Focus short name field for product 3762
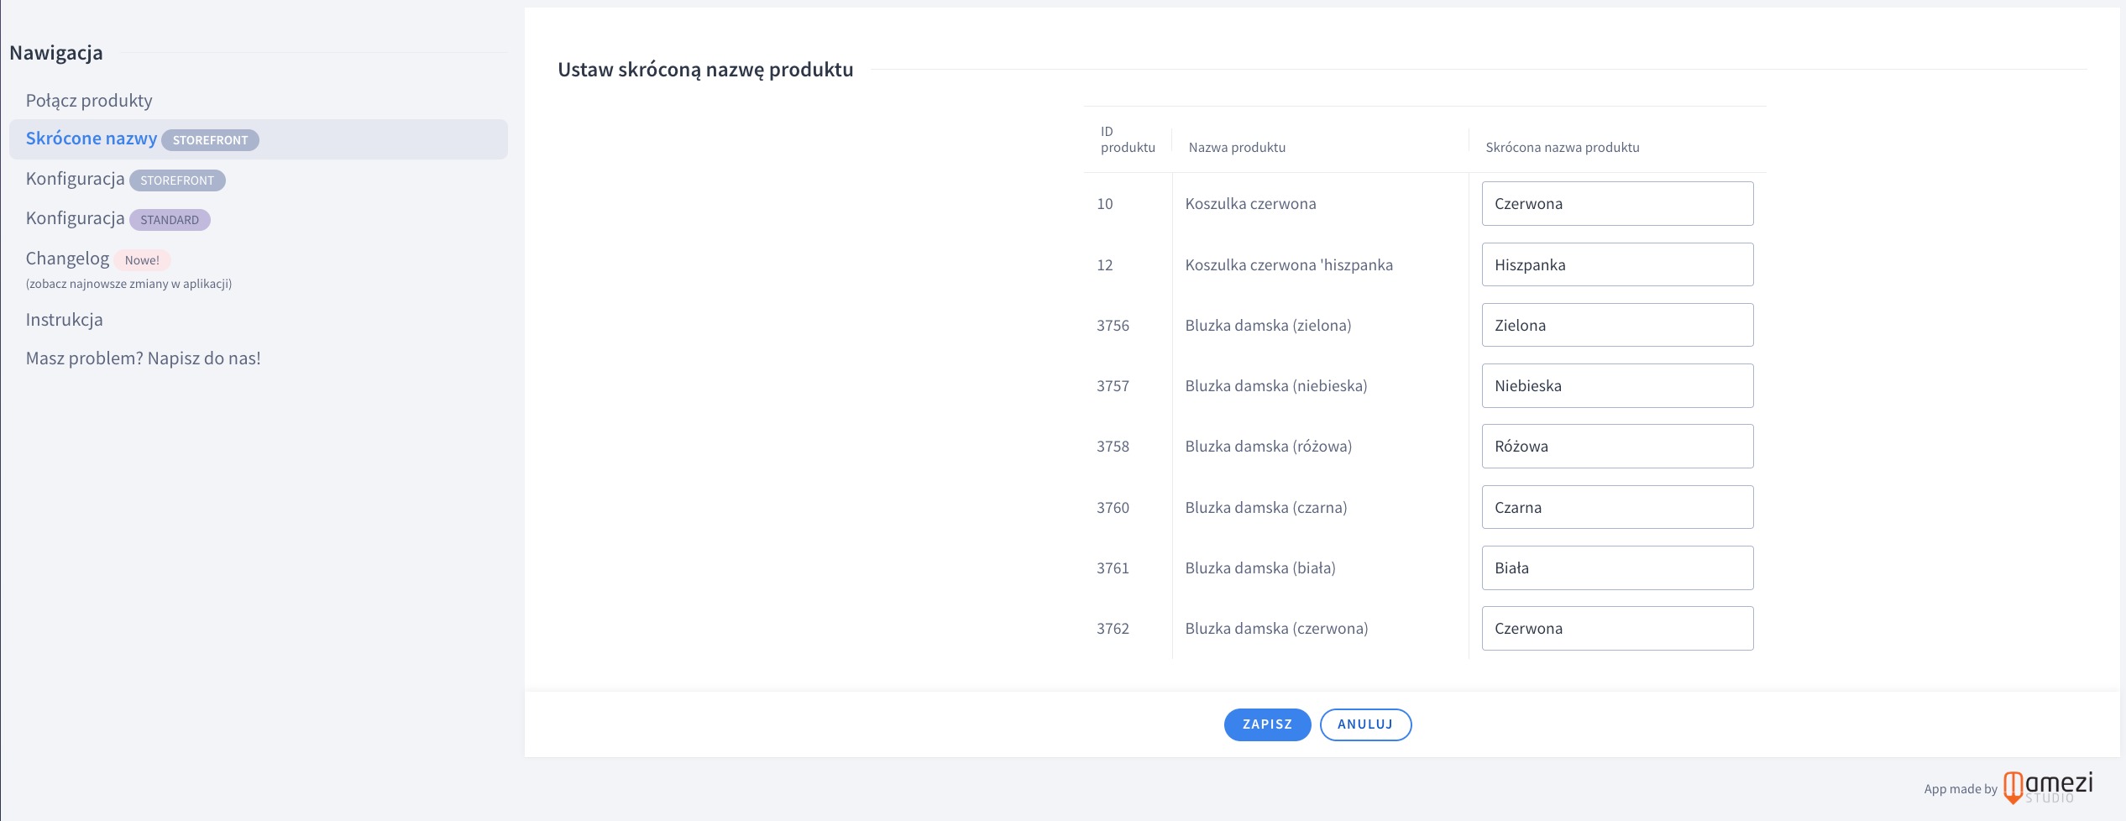This screenshot has height=821, width=2126. tap(1616, 629)
